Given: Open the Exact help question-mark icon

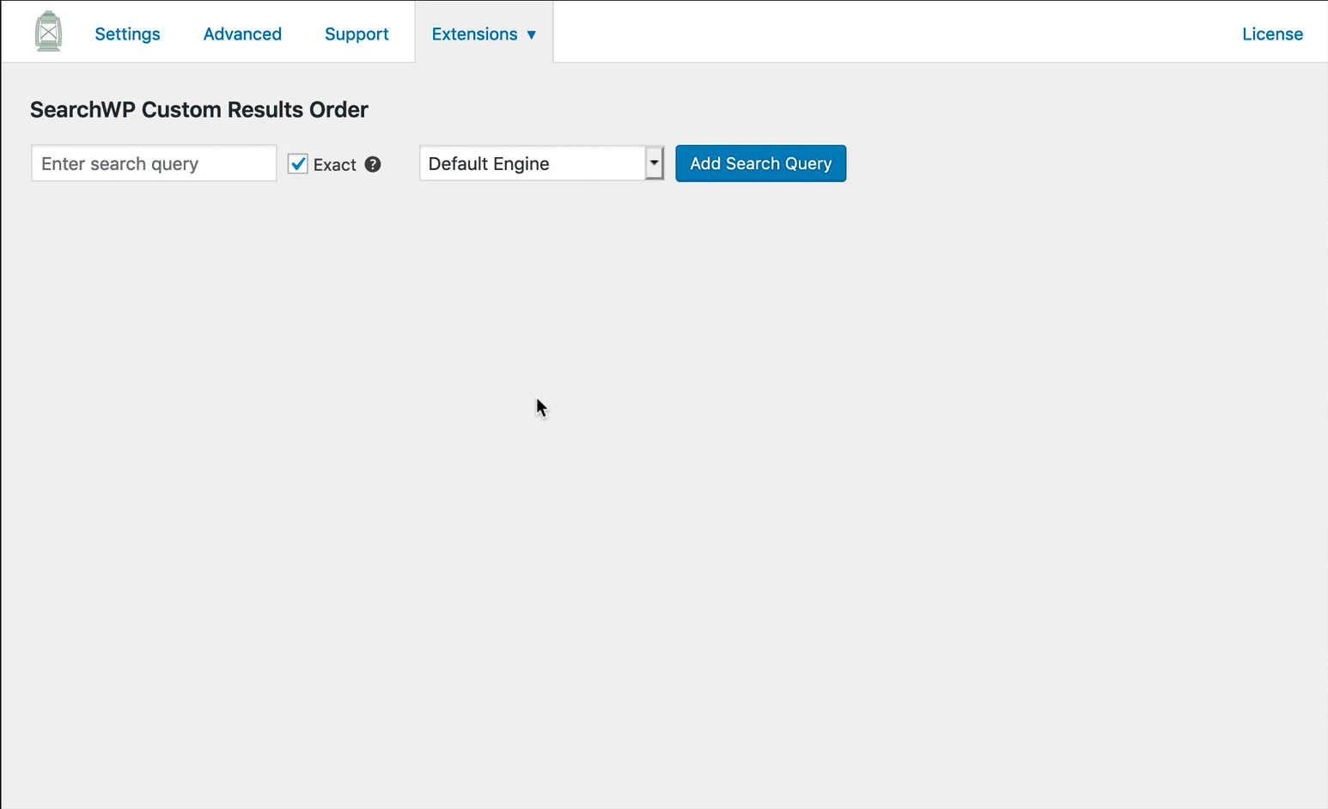Looking at the screenshot, I should pos(373,164).
